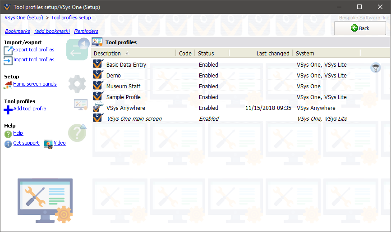Open the Reminders link

[x=86, y=31]
